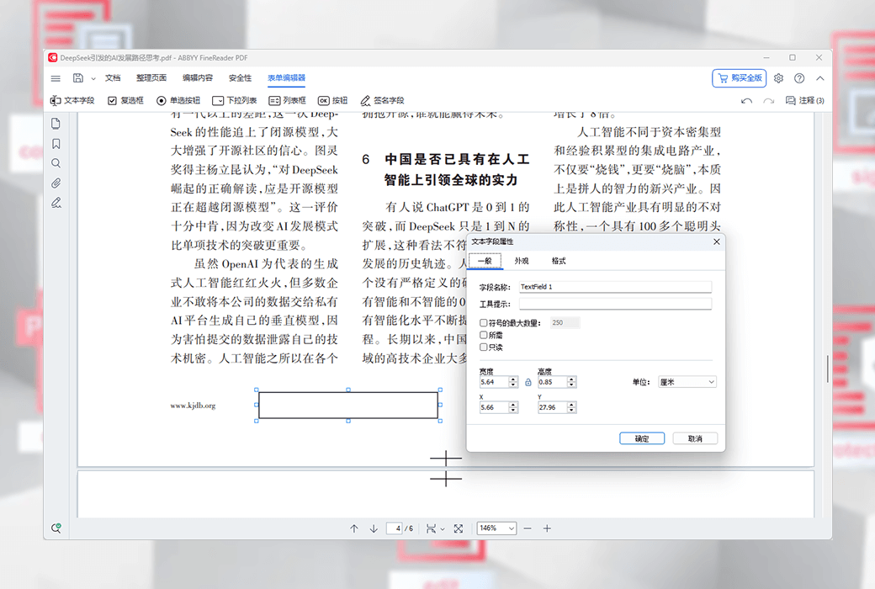Open the search panel magnifier icon
Image resolution: width=875 pixels, height=589 pixels.
(x=56, y=163)
